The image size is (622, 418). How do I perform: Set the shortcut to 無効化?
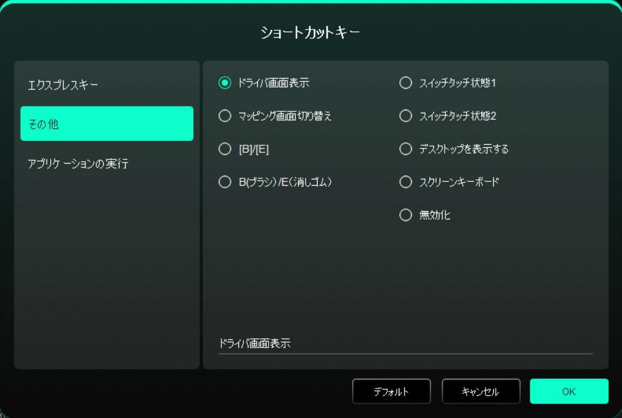[x=406, y=215]
